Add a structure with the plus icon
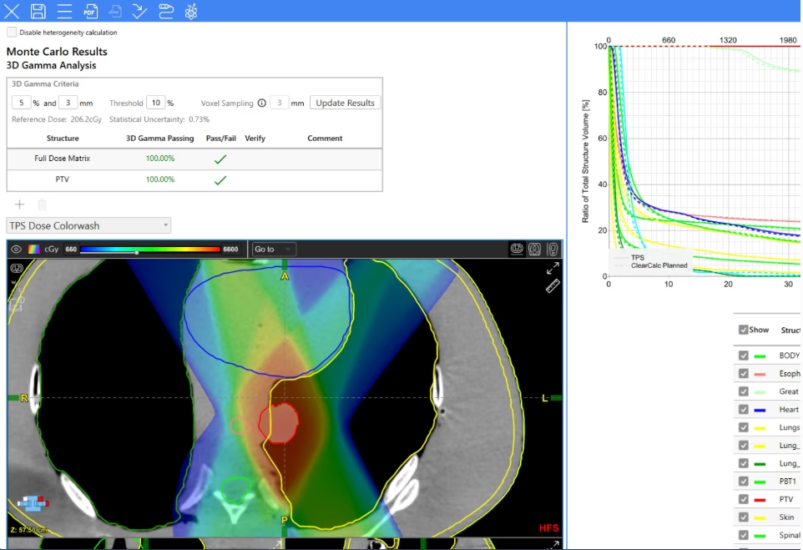 pos(19,204)
